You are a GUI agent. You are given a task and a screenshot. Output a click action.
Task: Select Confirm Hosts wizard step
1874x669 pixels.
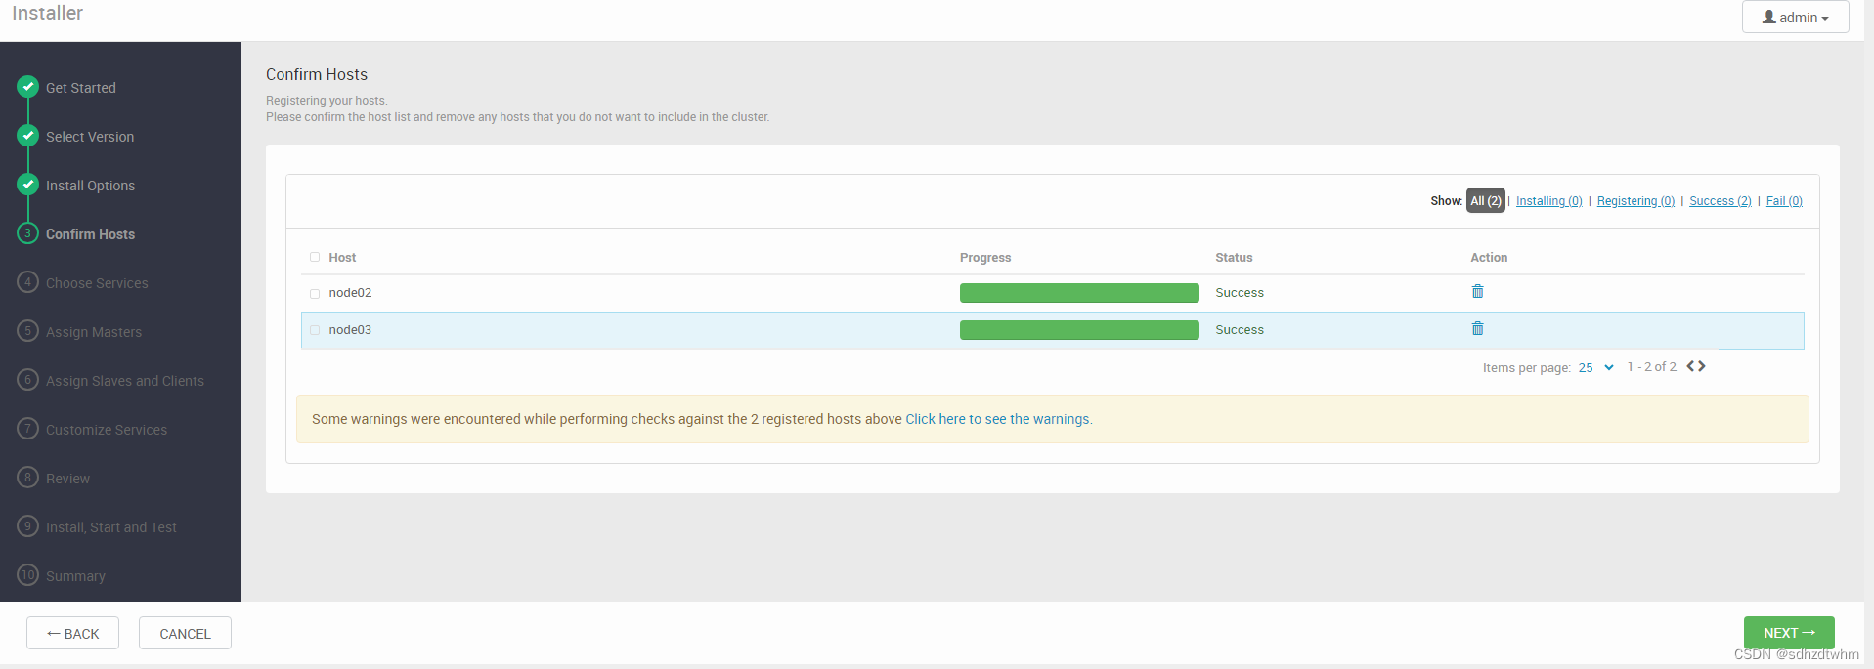click(90, 234)
